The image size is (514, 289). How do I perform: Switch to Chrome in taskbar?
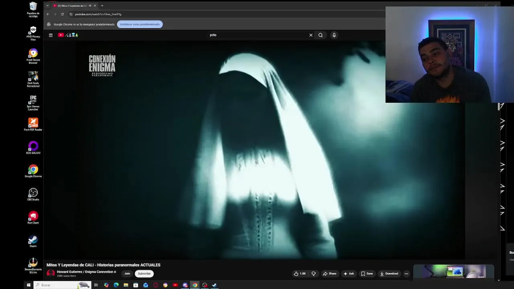tap(195, 285)
